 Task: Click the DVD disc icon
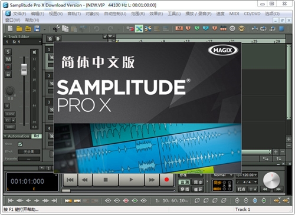(241, 29)
